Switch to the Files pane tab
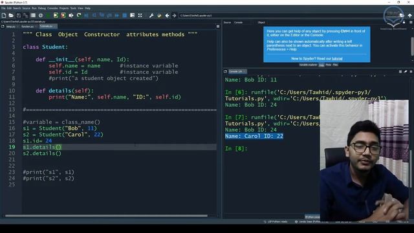The image size is (414, 233). (x=335, y=65)
